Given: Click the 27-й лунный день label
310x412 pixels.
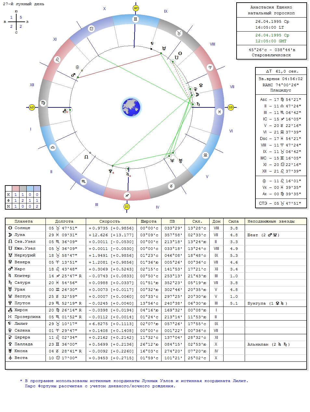Looking at the screenshot, I should (23, 4).
